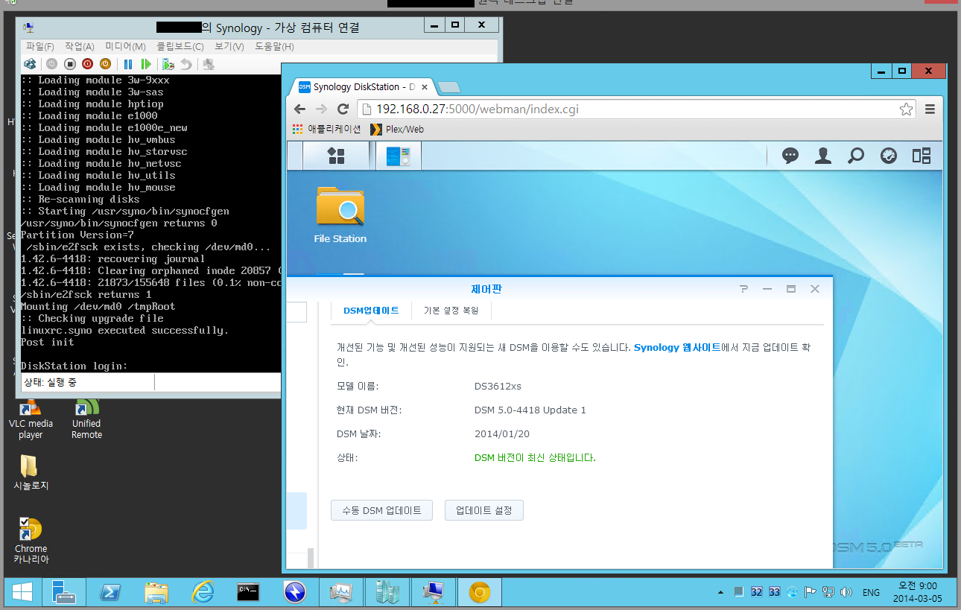
Task: Open the 시놀로지 desktop folder
Action: 31,472
